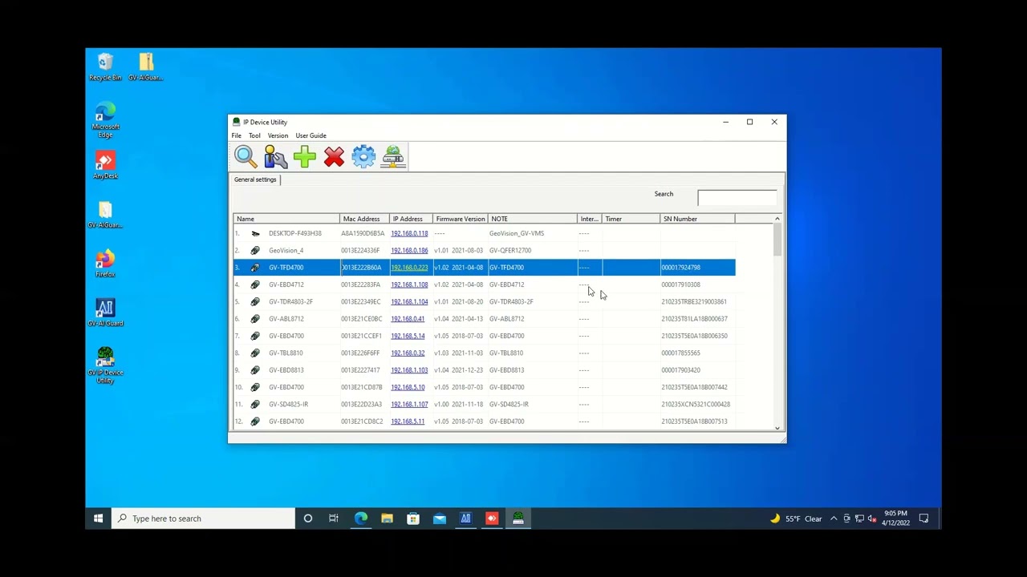Click the scroll-down arrow of the device list
This screenshot has height=577, width=1027.
777,428
